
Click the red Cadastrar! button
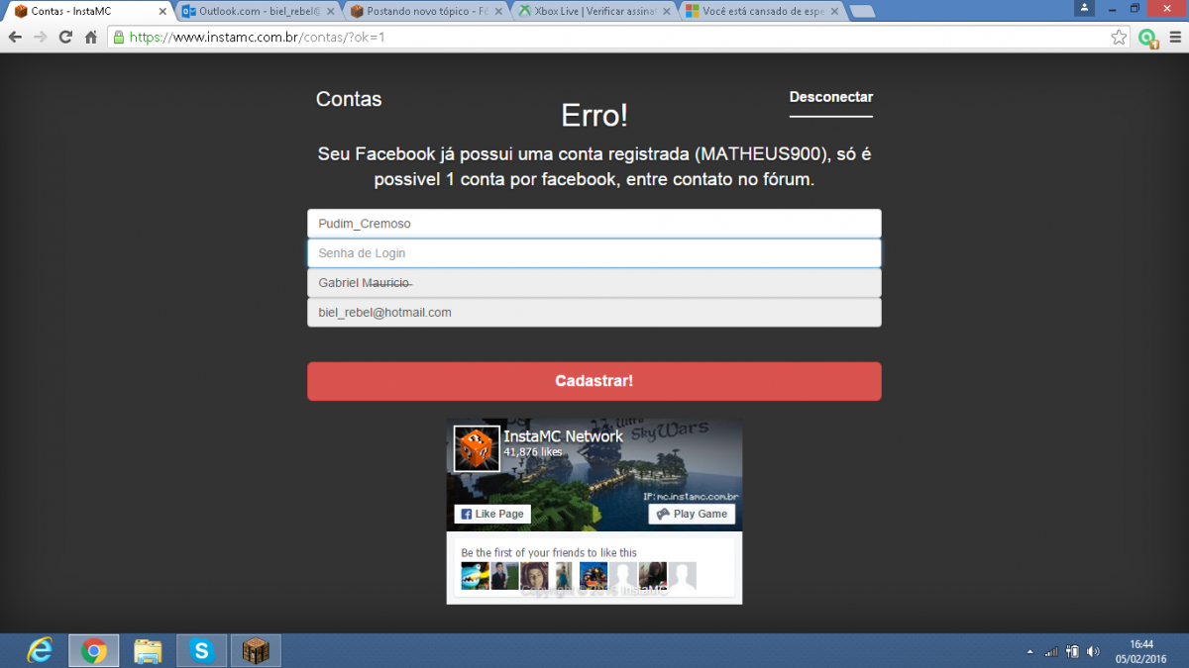point(594,381)
